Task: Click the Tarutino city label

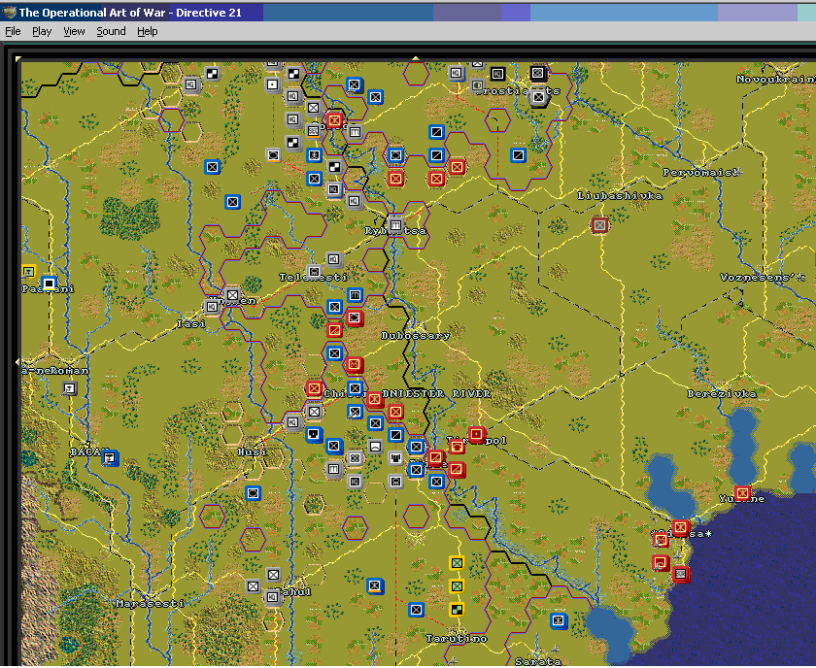Action: (x=457, y=638)
